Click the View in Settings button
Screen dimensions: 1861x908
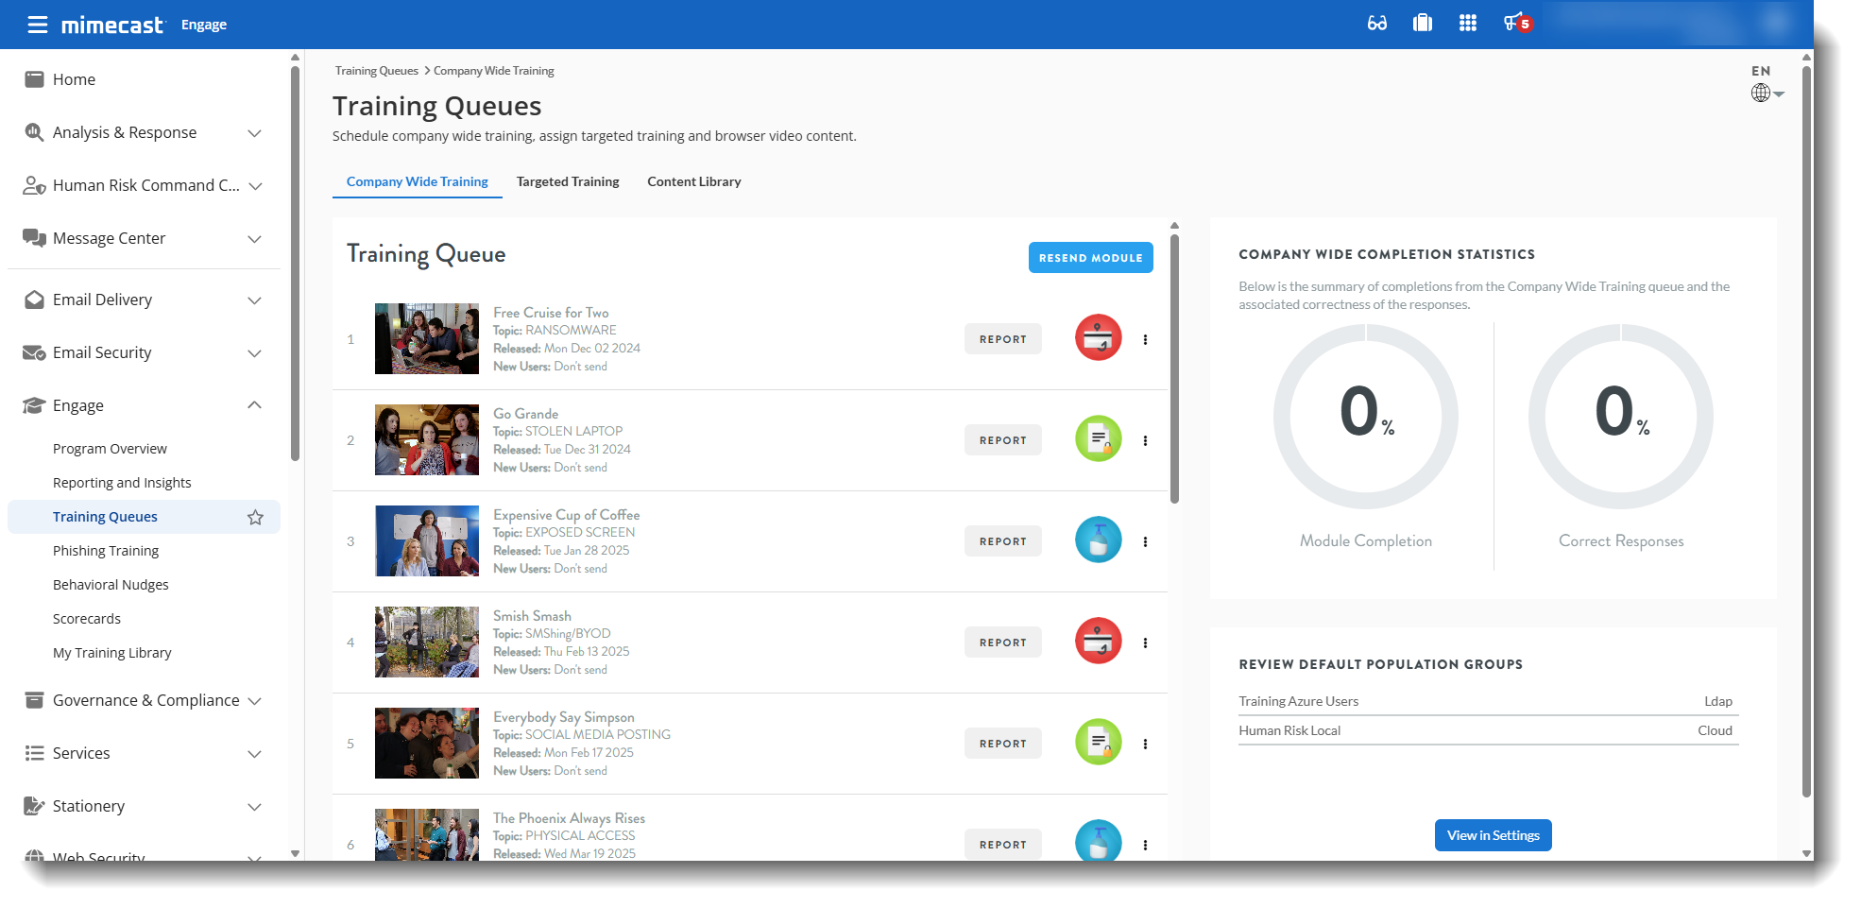1493,835
